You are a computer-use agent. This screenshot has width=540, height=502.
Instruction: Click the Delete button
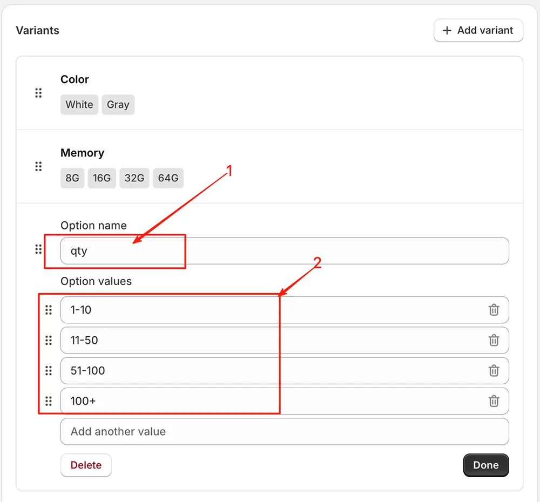pyautogui.click(x=86, y=465)
